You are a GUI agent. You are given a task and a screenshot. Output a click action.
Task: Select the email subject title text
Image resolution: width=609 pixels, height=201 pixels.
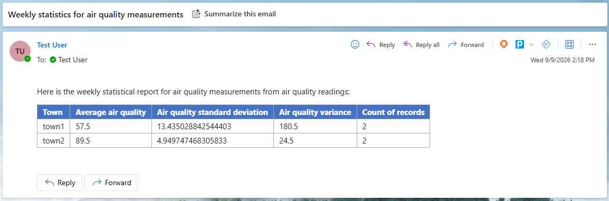click(96, 14)
